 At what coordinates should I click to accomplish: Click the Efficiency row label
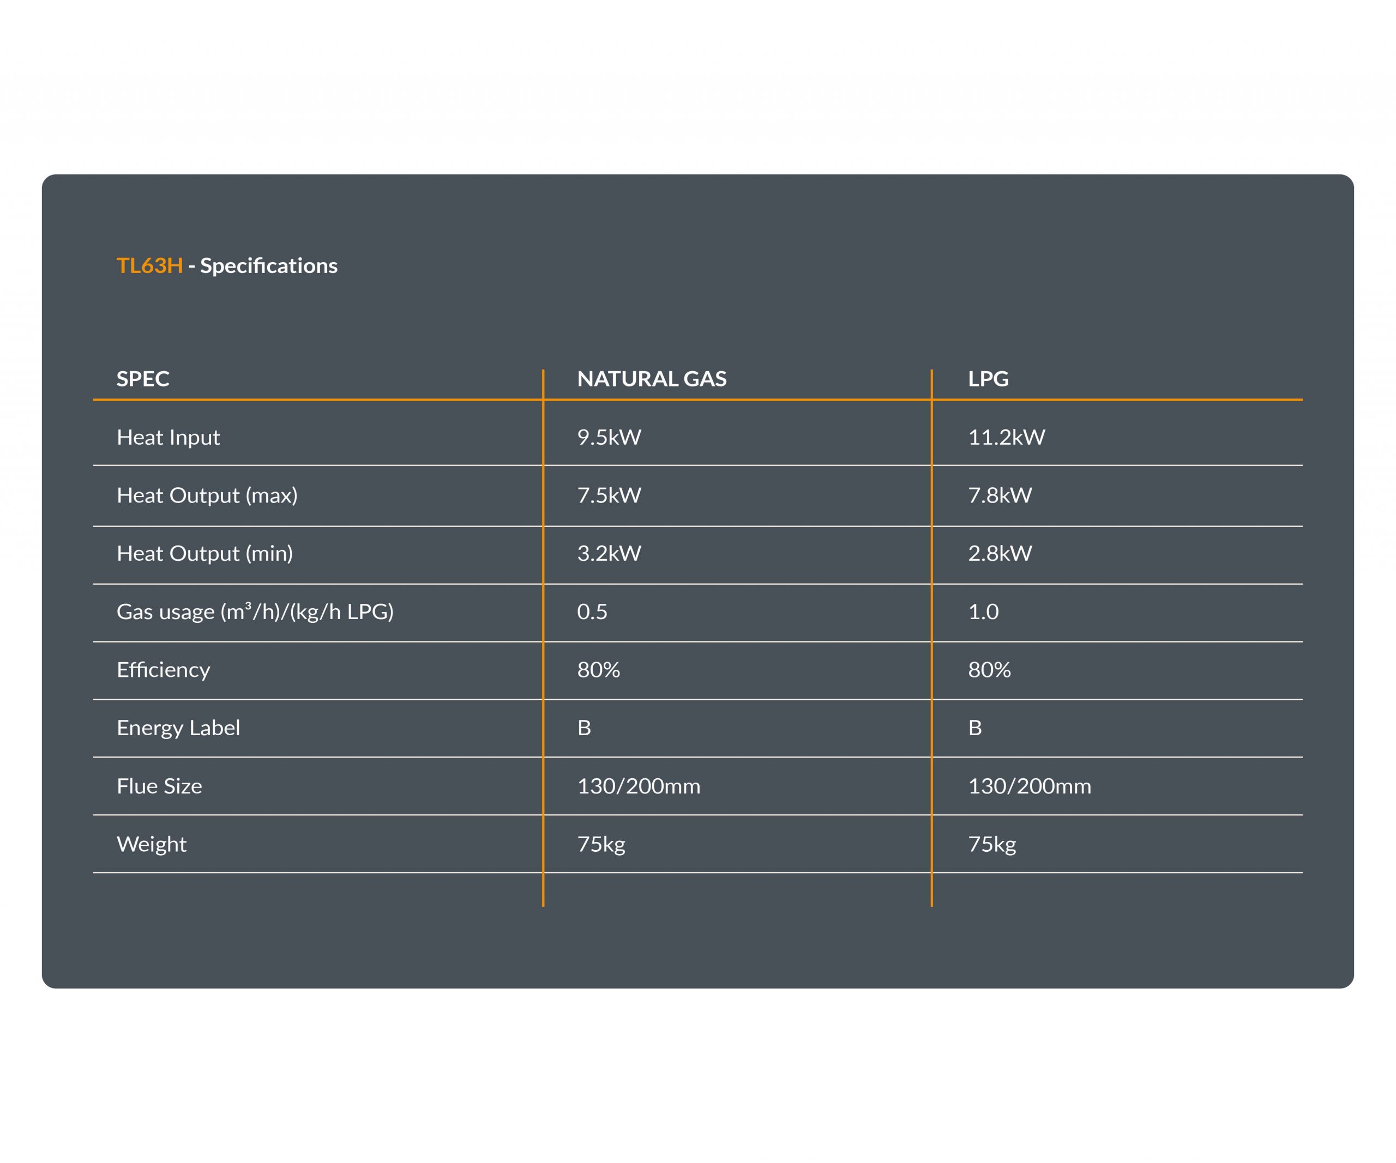(164, 669)
